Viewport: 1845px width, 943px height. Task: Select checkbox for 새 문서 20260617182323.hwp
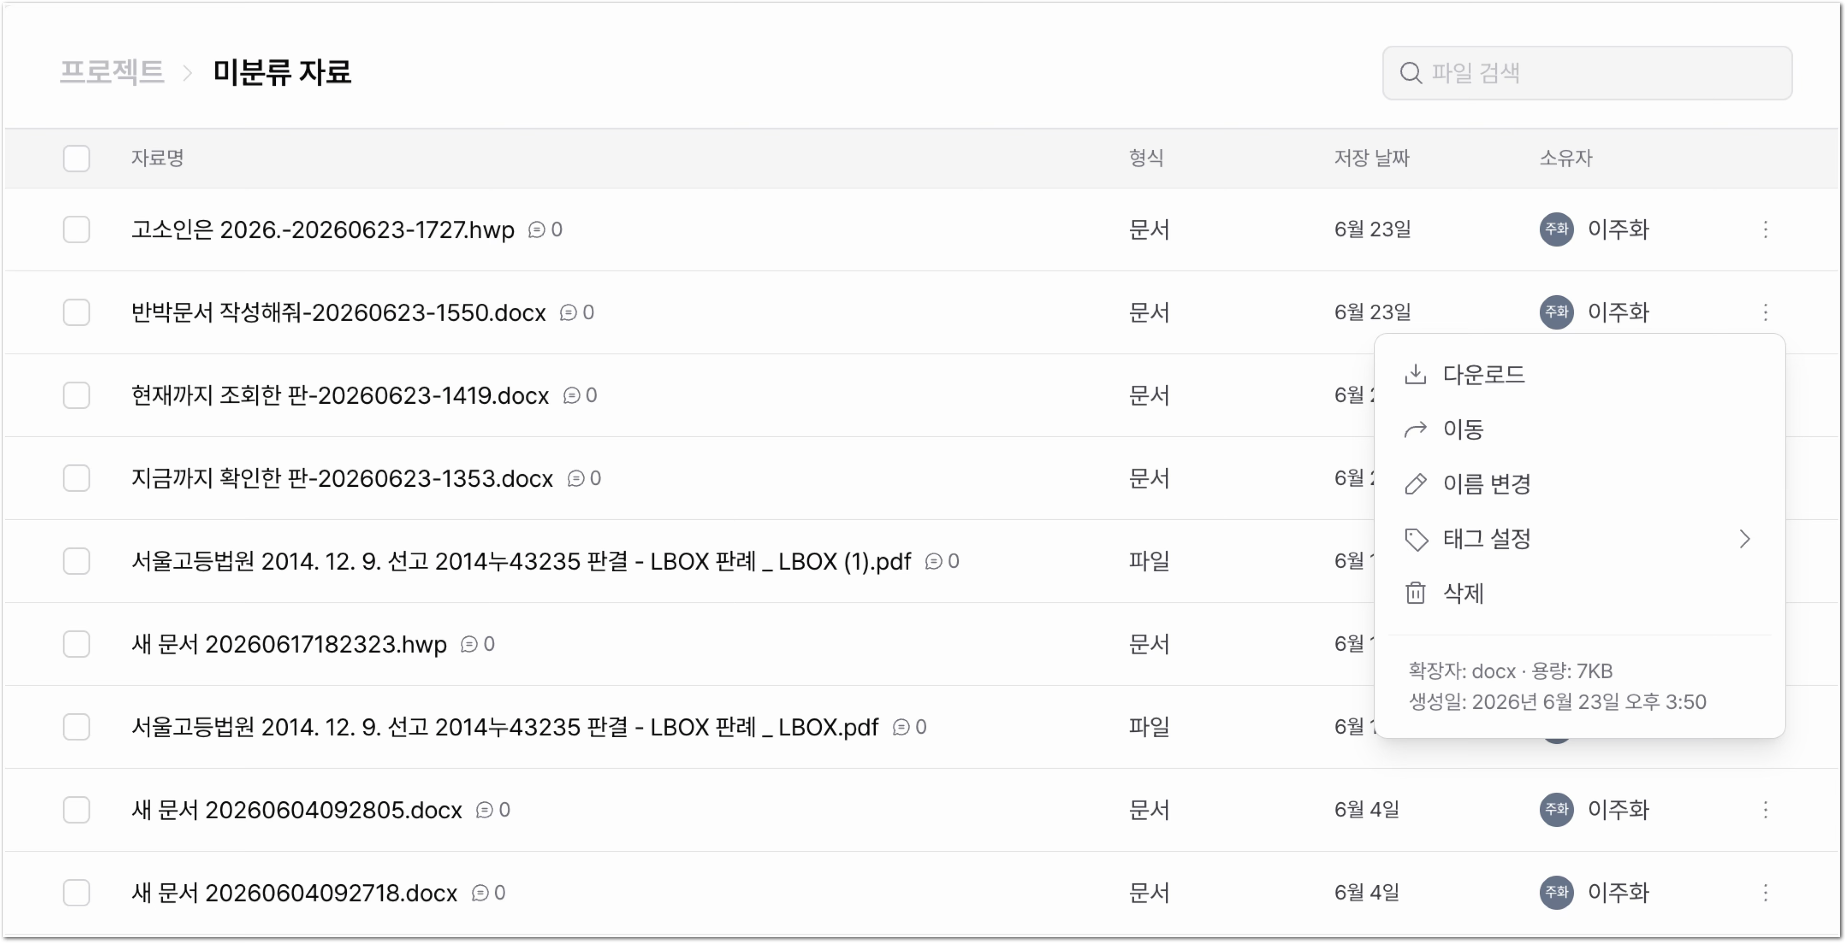pos(76,643)
